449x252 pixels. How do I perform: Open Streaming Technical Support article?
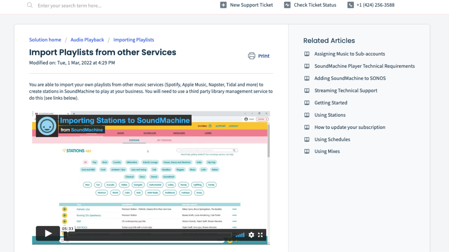pos(346,90)
